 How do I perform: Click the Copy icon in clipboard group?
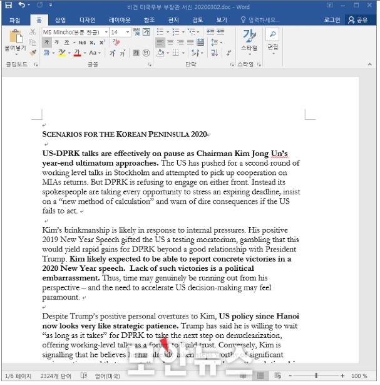(x=33, y=42)
